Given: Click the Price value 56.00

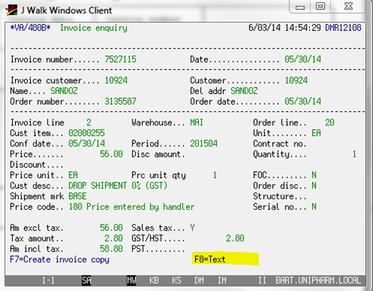Looking at the screenshot, I should pos(112,154).
